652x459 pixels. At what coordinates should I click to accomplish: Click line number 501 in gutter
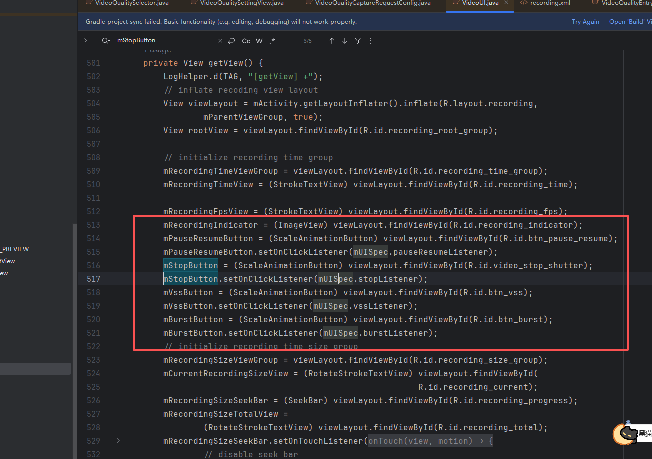pyautogui.click(x=93, y=63)
